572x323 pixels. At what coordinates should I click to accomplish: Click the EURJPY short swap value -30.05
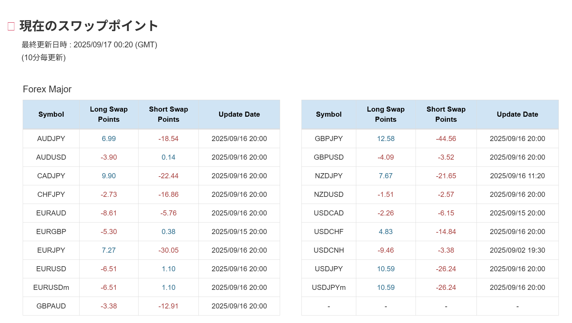click(168, 250)
